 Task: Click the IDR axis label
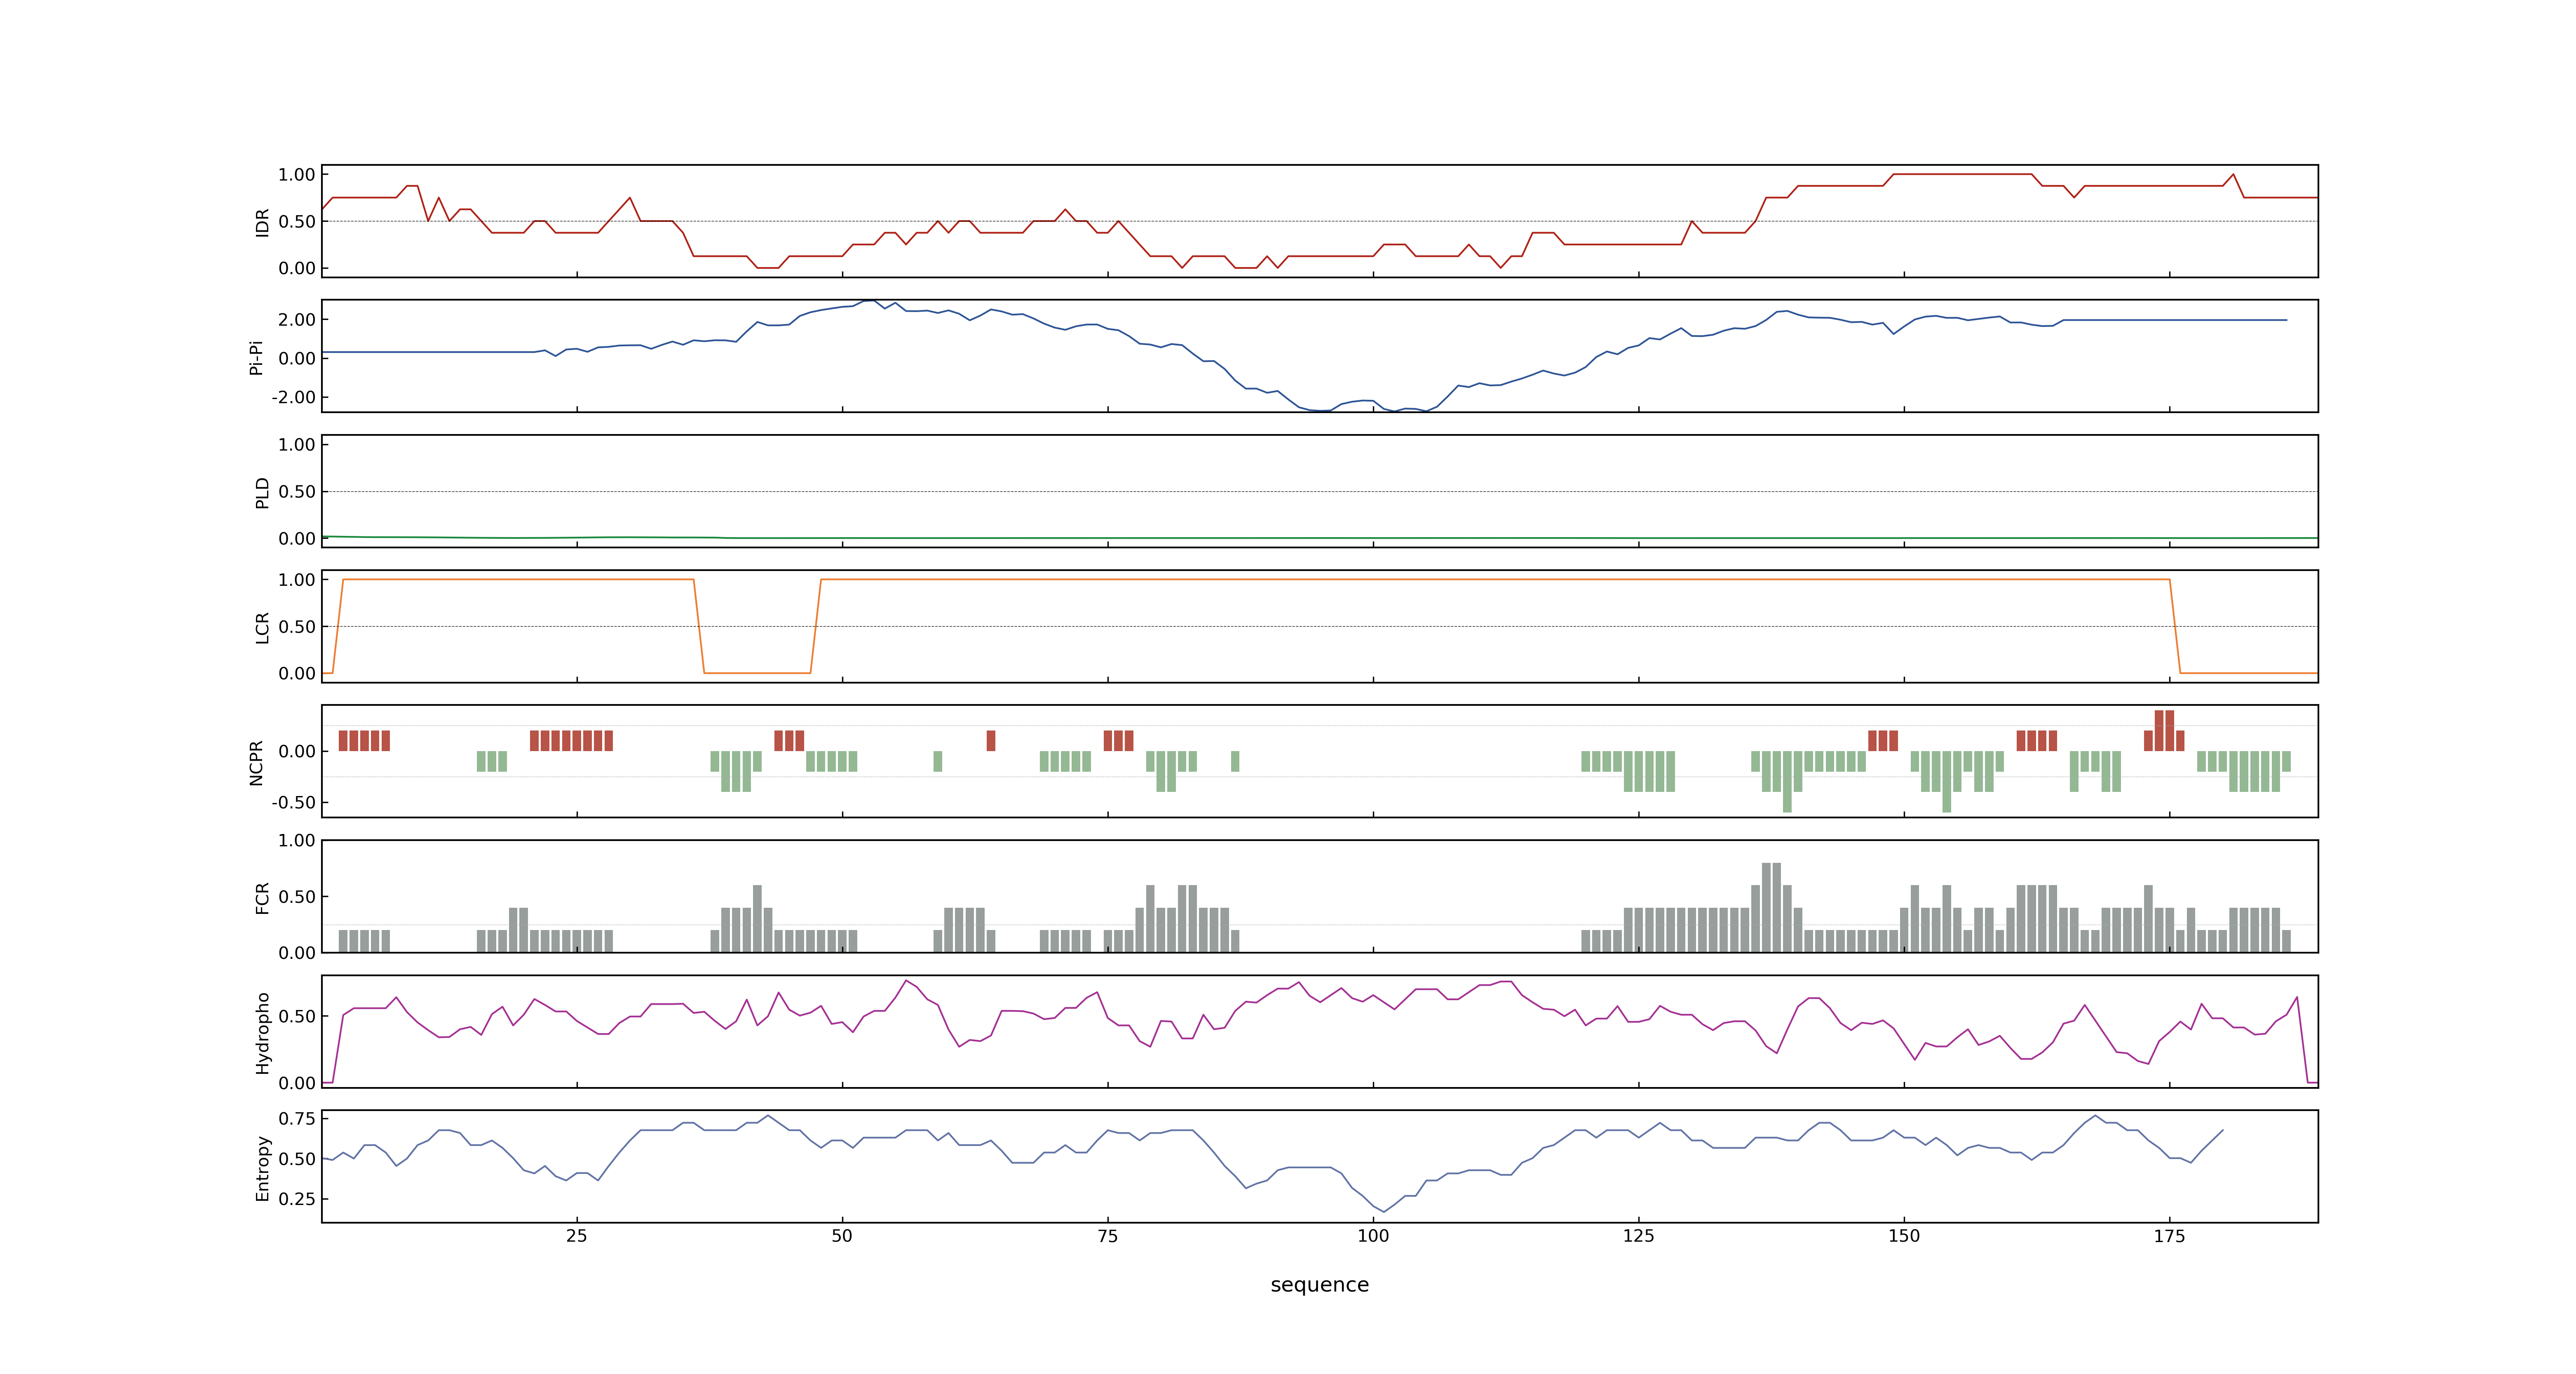coord(262,222)
